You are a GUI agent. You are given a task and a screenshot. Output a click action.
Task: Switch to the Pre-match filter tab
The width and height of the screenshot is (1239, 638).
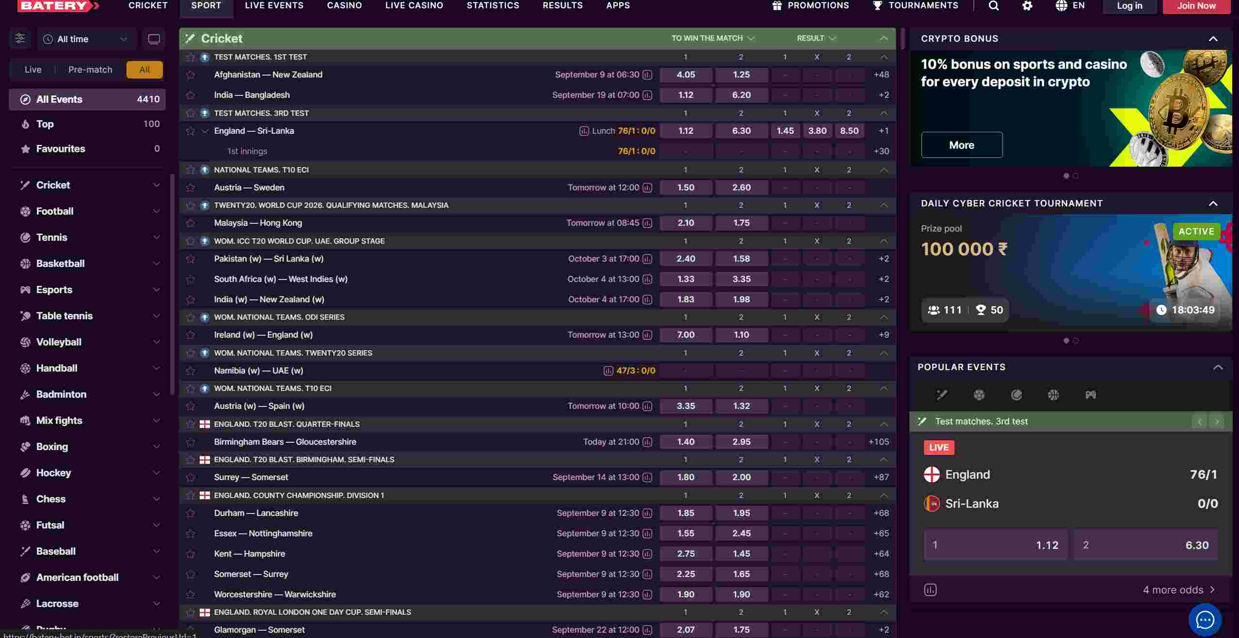[90, 70]
